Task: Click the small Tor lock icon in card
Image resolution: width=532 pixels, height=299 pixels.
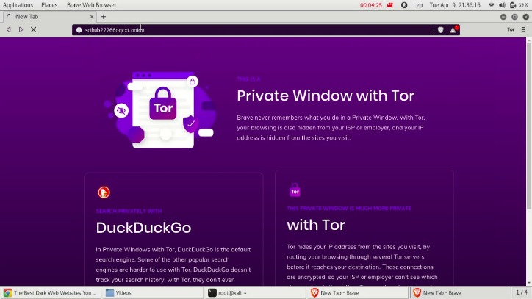Action: [295, 190]
